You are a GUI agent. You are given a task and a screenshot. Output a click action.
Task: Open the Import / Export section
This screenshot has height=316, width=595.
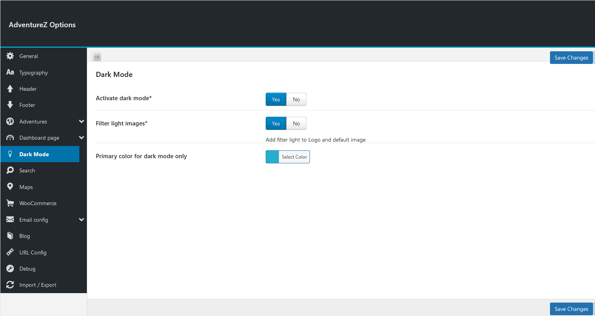43,285
